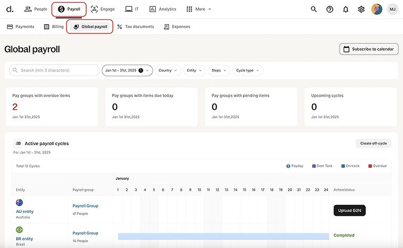Open the People tab

36,9
